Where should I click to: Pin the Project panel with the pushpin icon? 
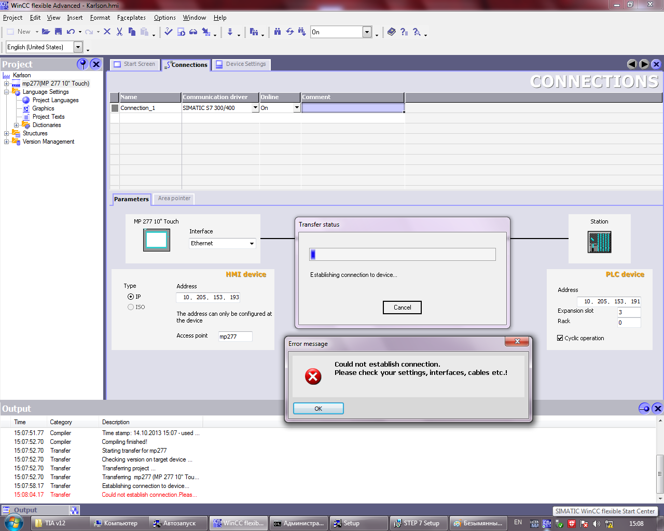pyautogui.click(x=82, y=64)
